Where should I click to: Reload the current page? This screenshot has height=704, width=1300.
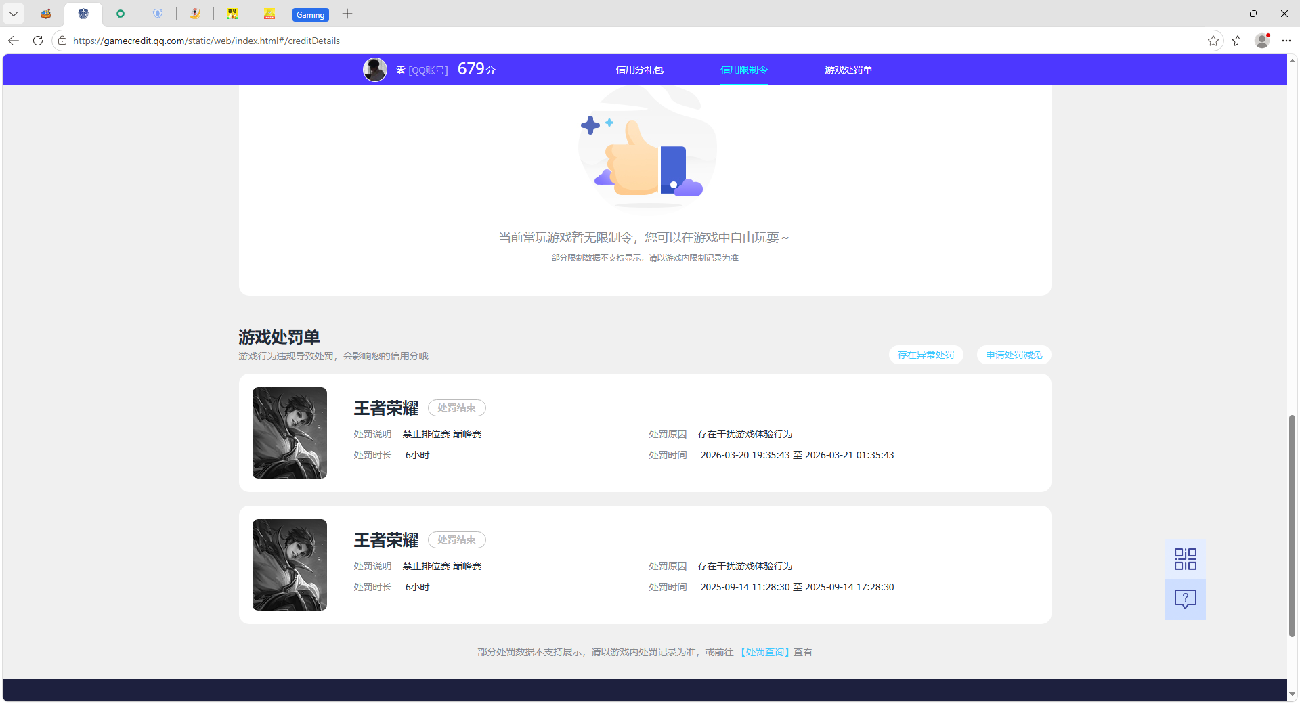[x=38, y=41]
